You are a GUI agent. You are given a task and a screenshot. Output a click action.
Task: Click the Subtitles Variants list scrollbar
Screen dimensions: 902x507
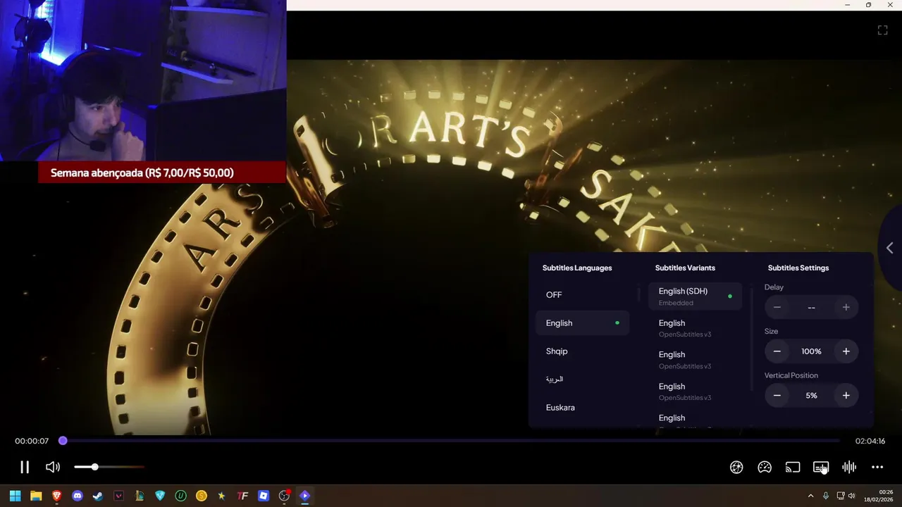coord(751,338)
